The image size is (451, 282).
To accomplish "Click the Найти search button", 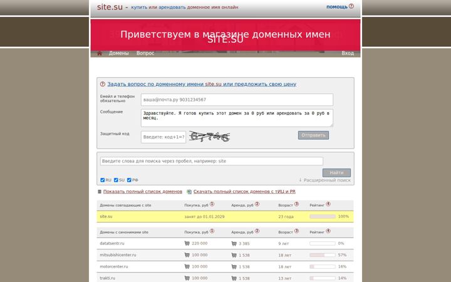I will [x=336, y=173].
